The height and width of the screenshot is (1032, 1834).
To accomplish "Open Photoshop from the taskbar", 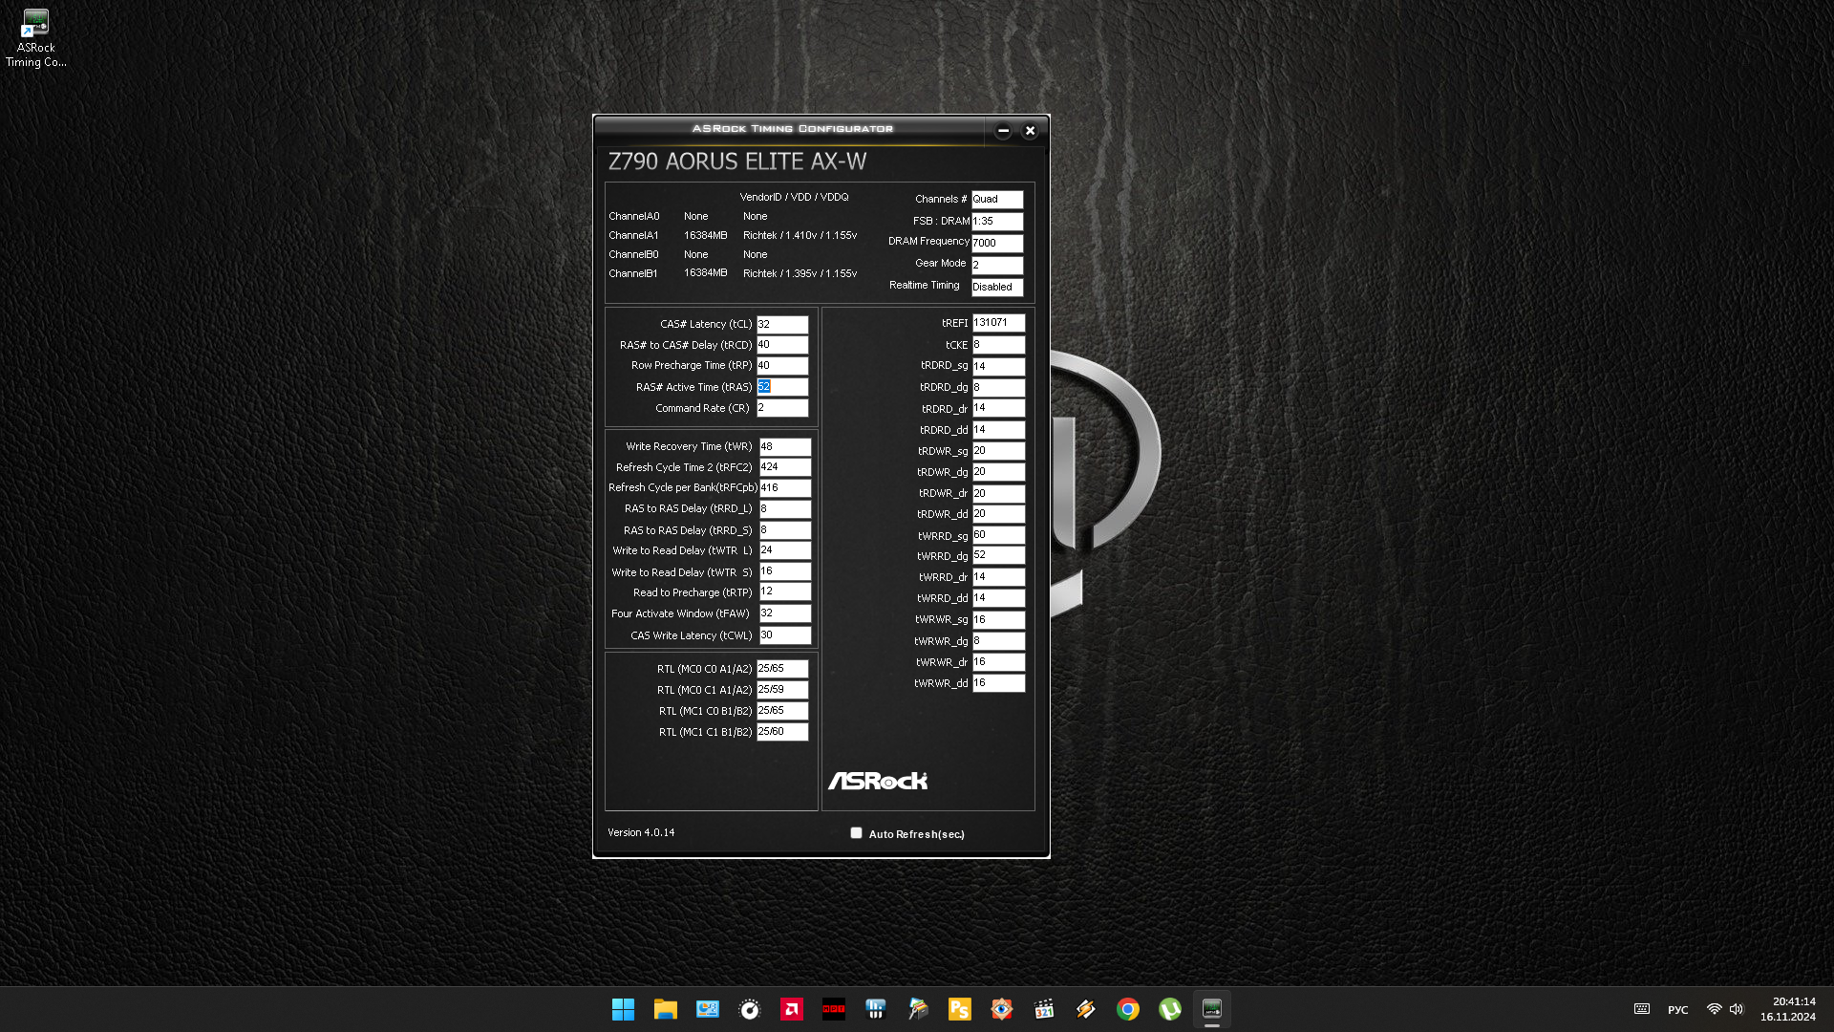I will click(959, 1009).
